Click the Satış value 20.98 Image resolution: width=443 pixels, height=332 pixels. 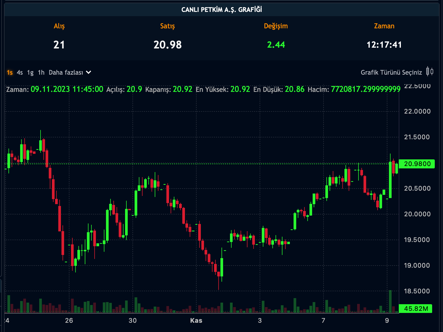click(168, 45)
